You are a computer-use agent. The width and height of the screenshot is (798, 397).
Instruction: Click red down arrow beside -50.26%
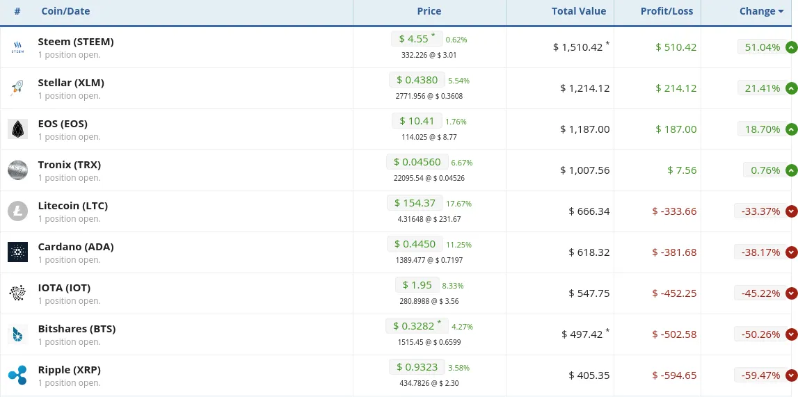click(791, 334)
